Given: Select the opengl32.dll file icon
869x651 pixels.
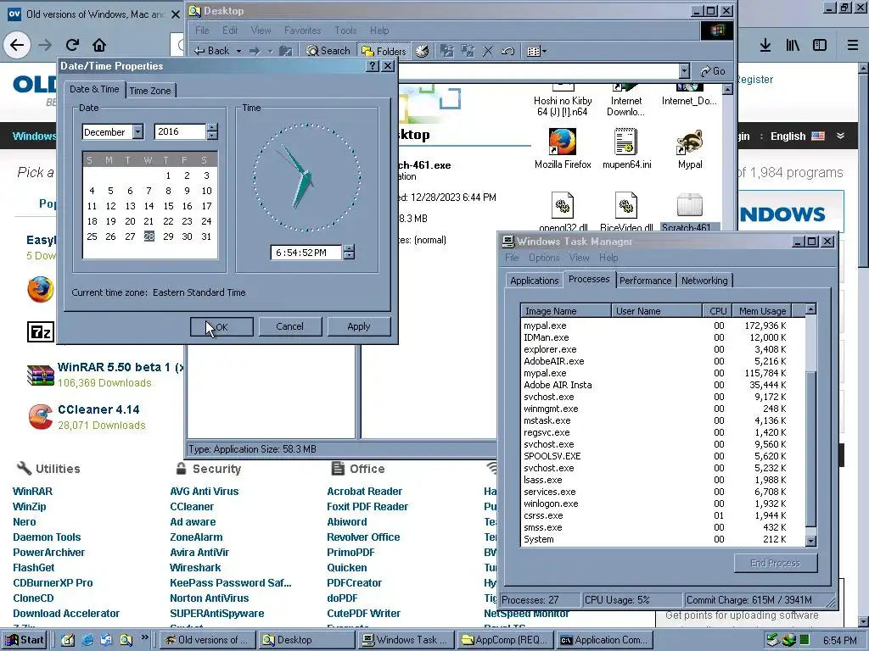Looking at the screenshot, I should [563, 213].
